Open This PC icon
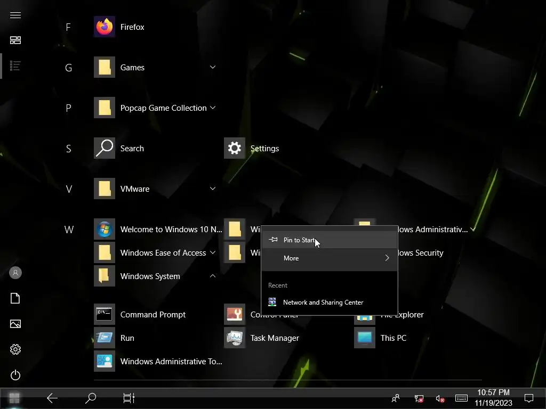The image size is (546, 409). (365, 338)
